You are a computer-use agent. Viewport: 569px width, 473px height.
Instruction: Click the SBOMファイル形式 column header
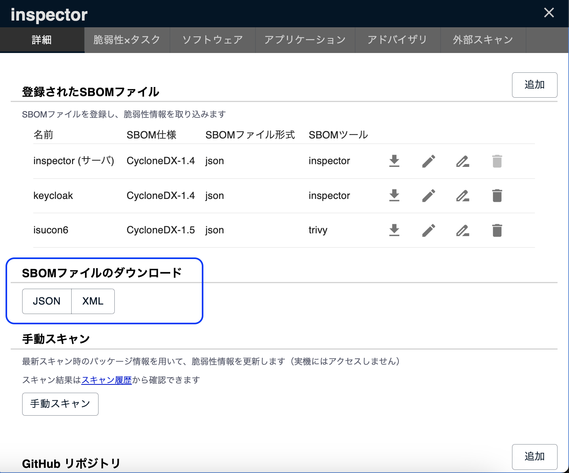coord(250,135)
